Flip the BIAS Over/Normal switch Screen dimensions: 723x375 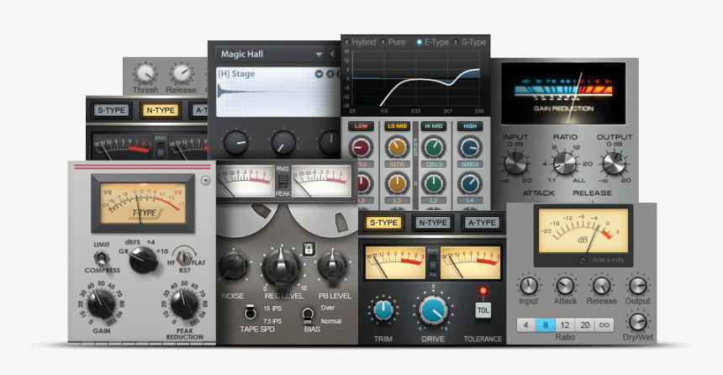[308, 314]
